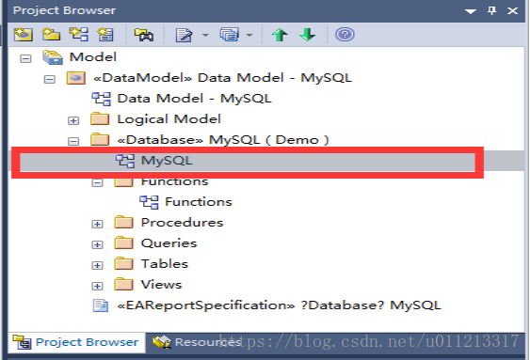Image resolution: width=530 pixels, height=360 pixels.
Task: Open the Find in Project binoculars icon
Action: (144, 35)
